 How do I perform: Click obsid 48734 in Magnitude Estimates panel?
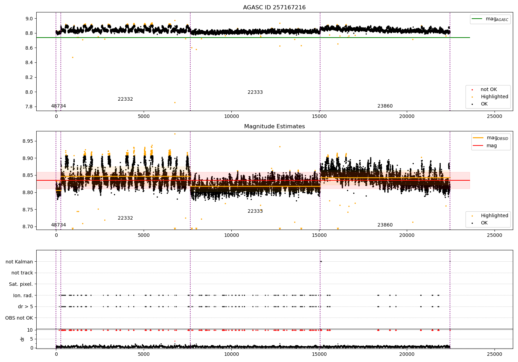pos(58,225)
